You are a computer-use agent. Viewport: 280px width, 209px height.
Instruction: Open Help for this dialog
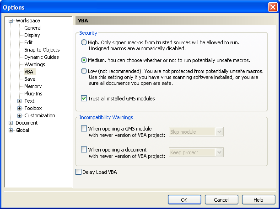(x=258, y=200)
